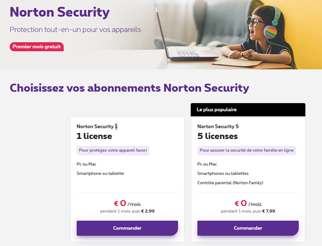Click the "Pour assurer la securité de votre famille" tag

pos(246,151)
